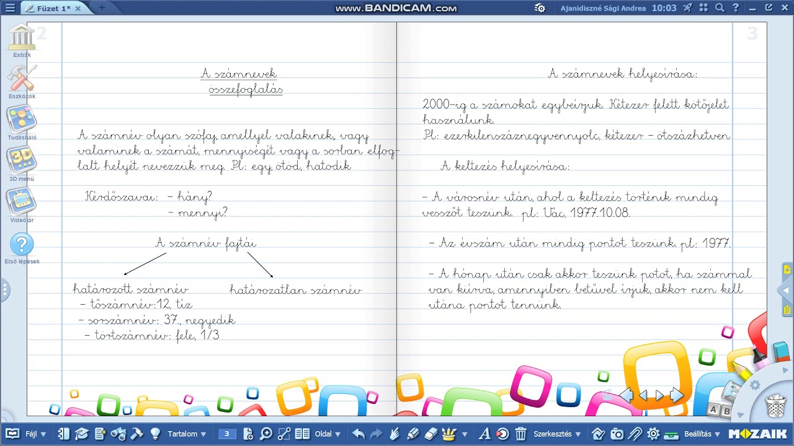Click the AB letter blocks icon
The image size is (794, 446).
click(x=720, y=409)
